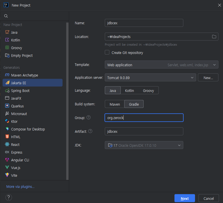This screenshot has height=203, width=223.
Task: Click the Kotlin logo icon
Action: point(7,40)
